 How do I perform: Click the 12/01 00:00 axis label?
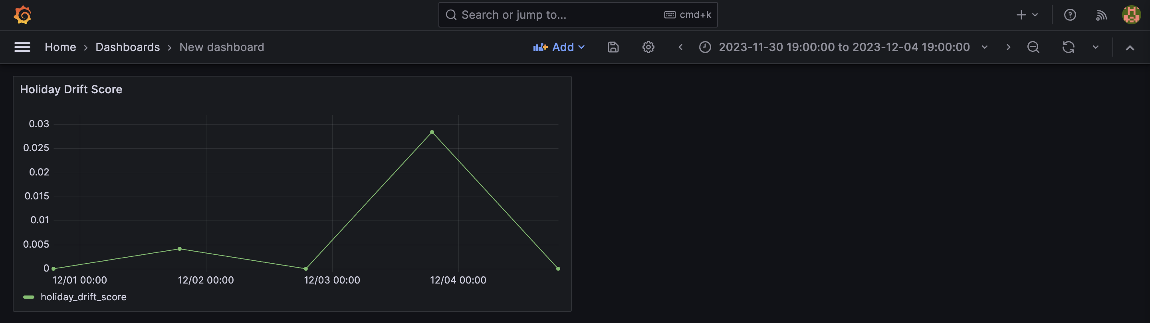[x=79, y=280]
